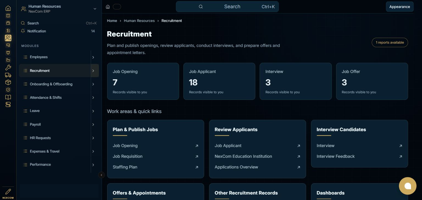
Task: Open the open-book icon in the rail
Action: click(x=8, y=97)
